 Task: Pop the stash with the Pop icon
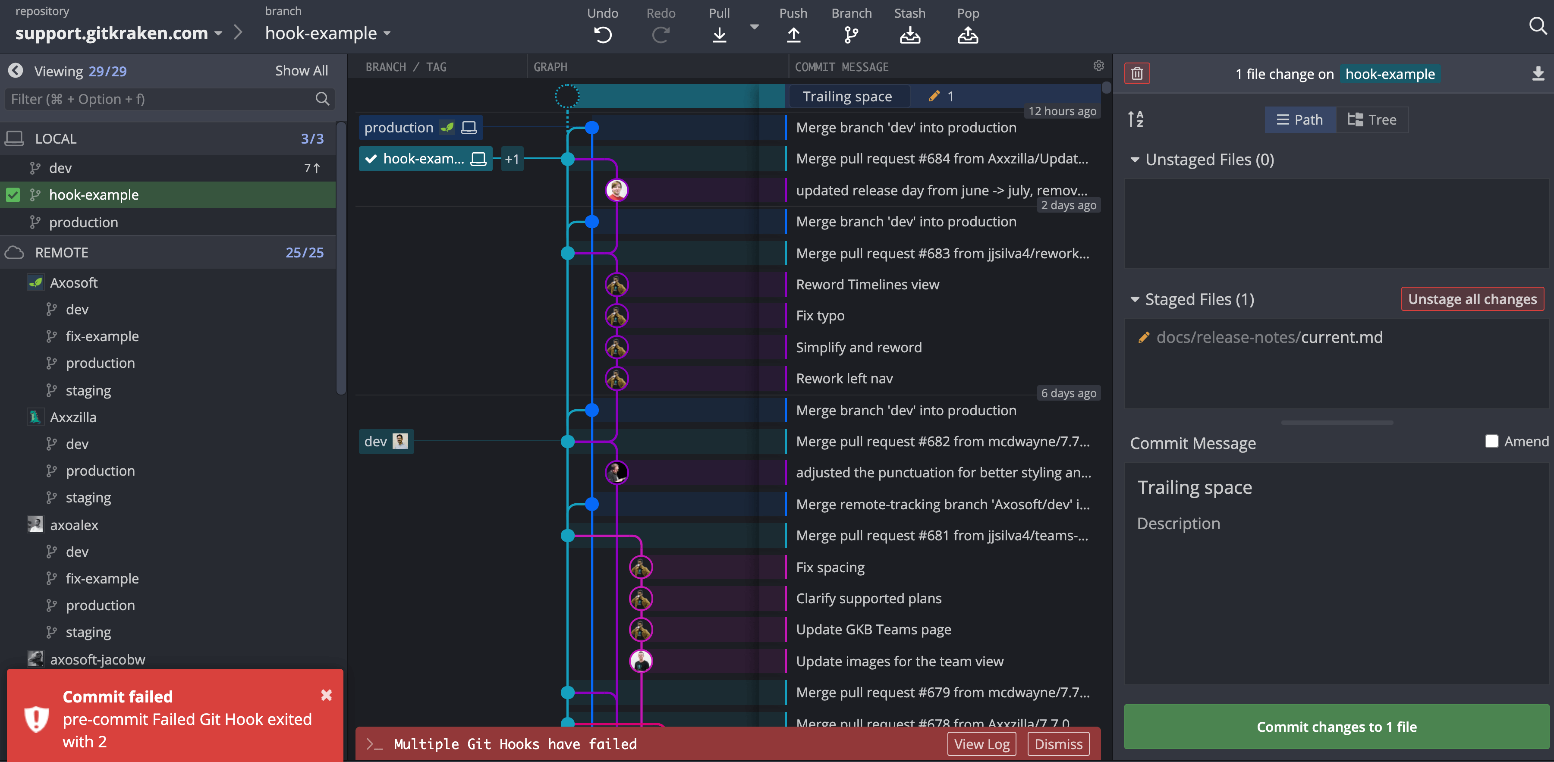pos(968,34)
